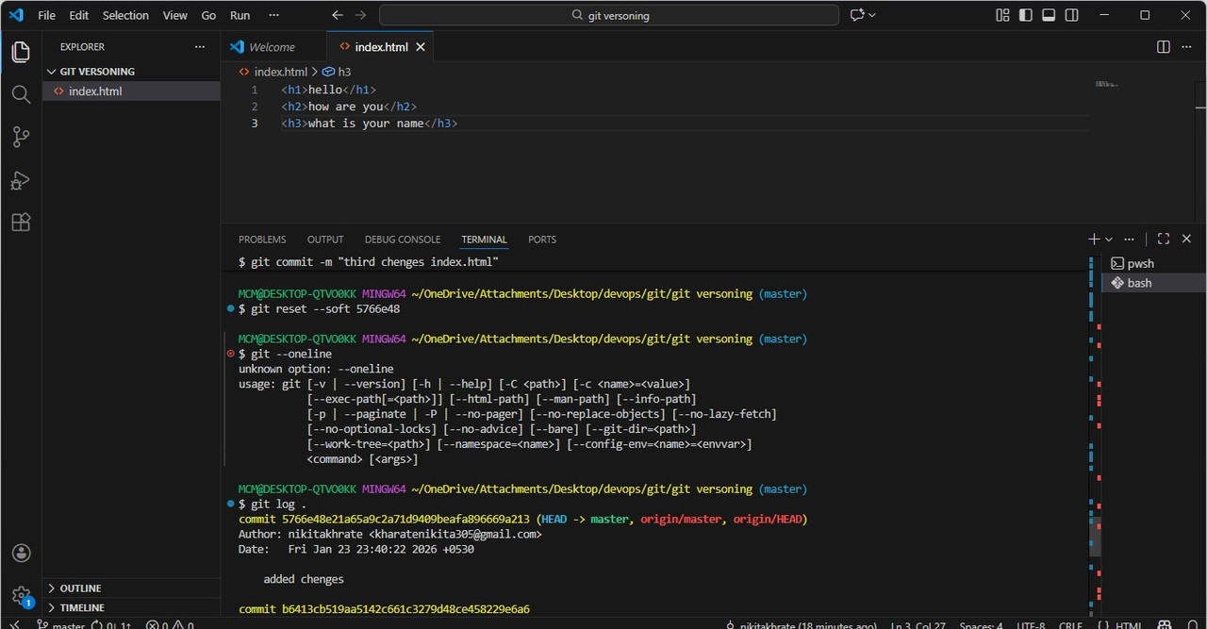Open the Accounts menu icon
The width and height of the screenshot is (1207, 629).
[x=21, y=554]
